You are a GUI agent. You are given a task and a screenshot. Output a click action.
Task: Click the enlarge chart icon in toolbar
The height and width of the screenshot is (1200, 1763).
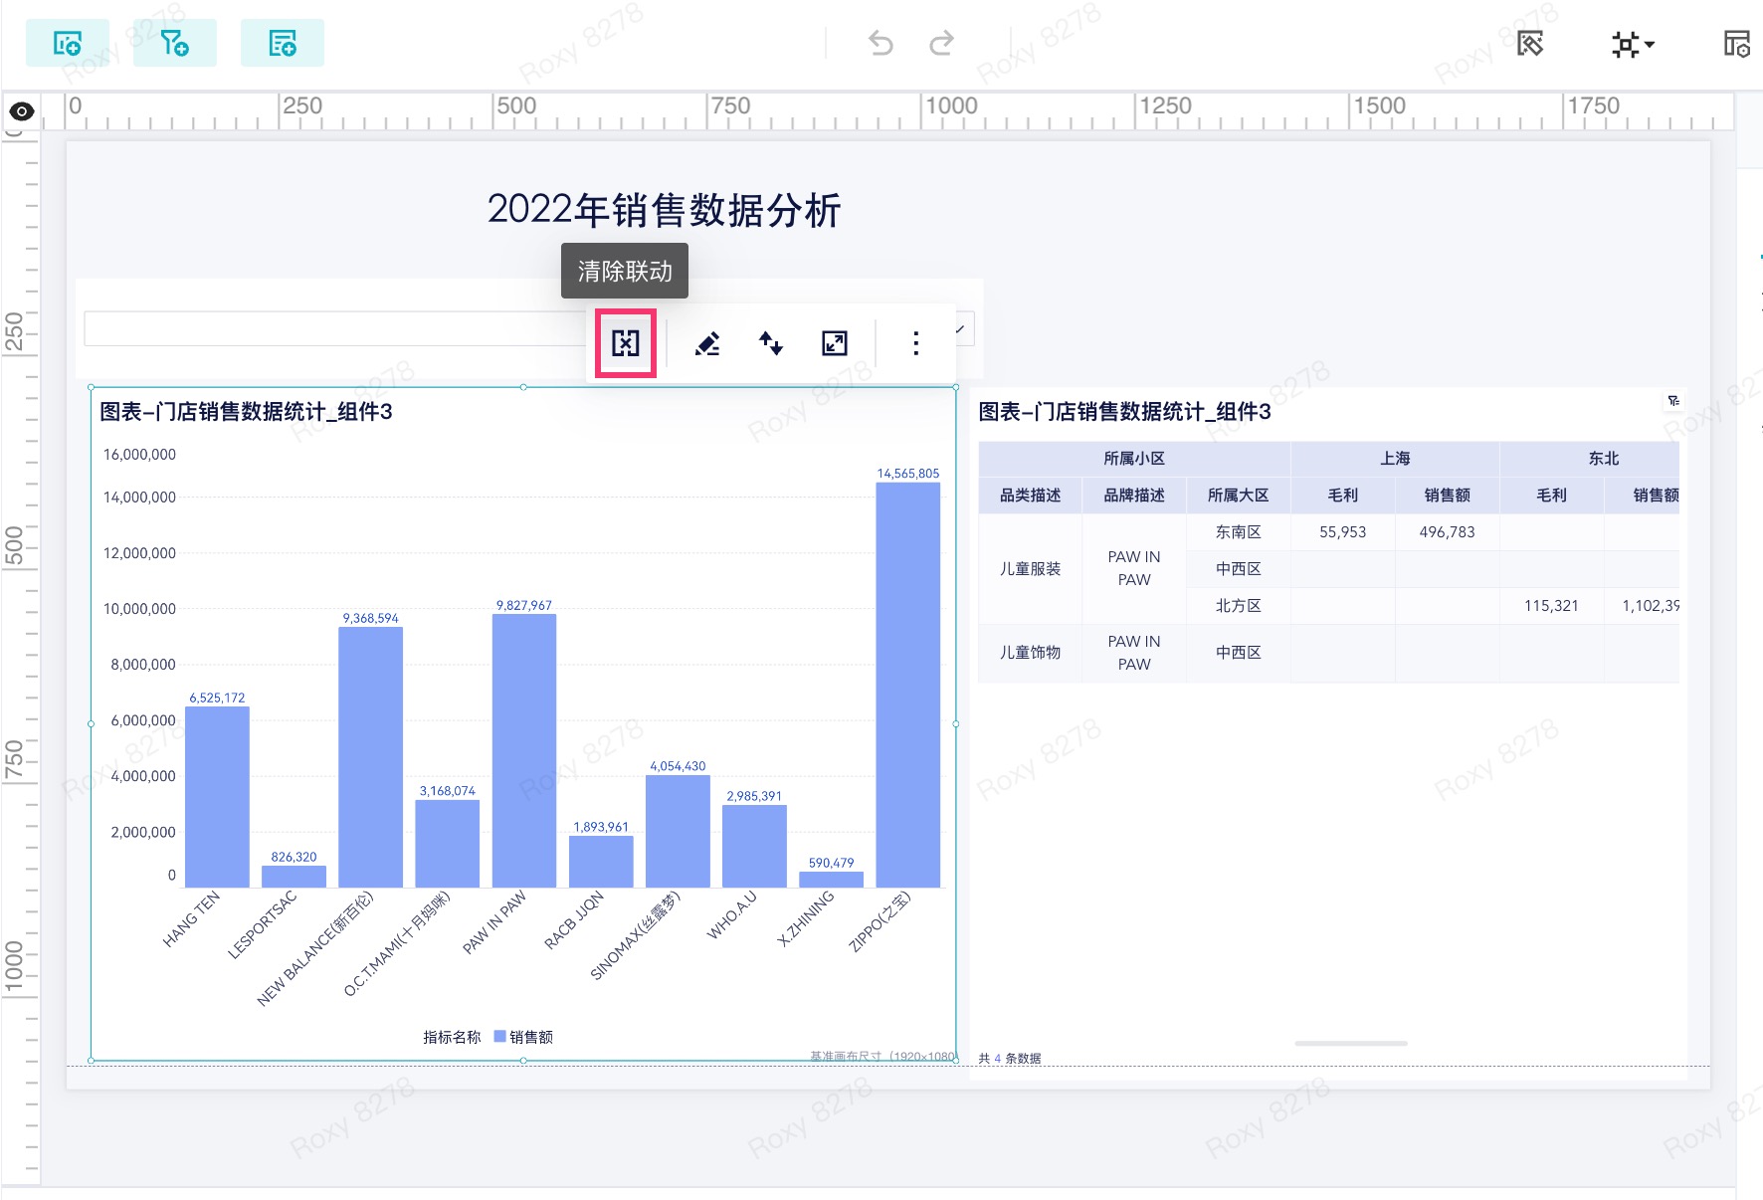(835, 343)
